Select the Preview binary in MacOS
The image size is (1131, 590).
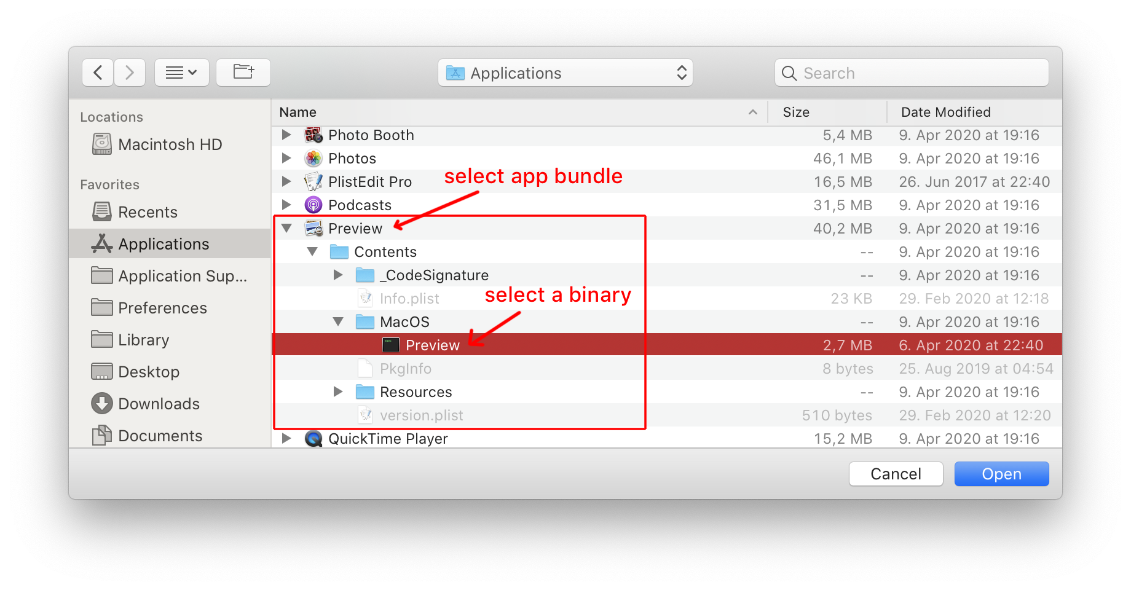pyautogui.click(x=667, y=345)
